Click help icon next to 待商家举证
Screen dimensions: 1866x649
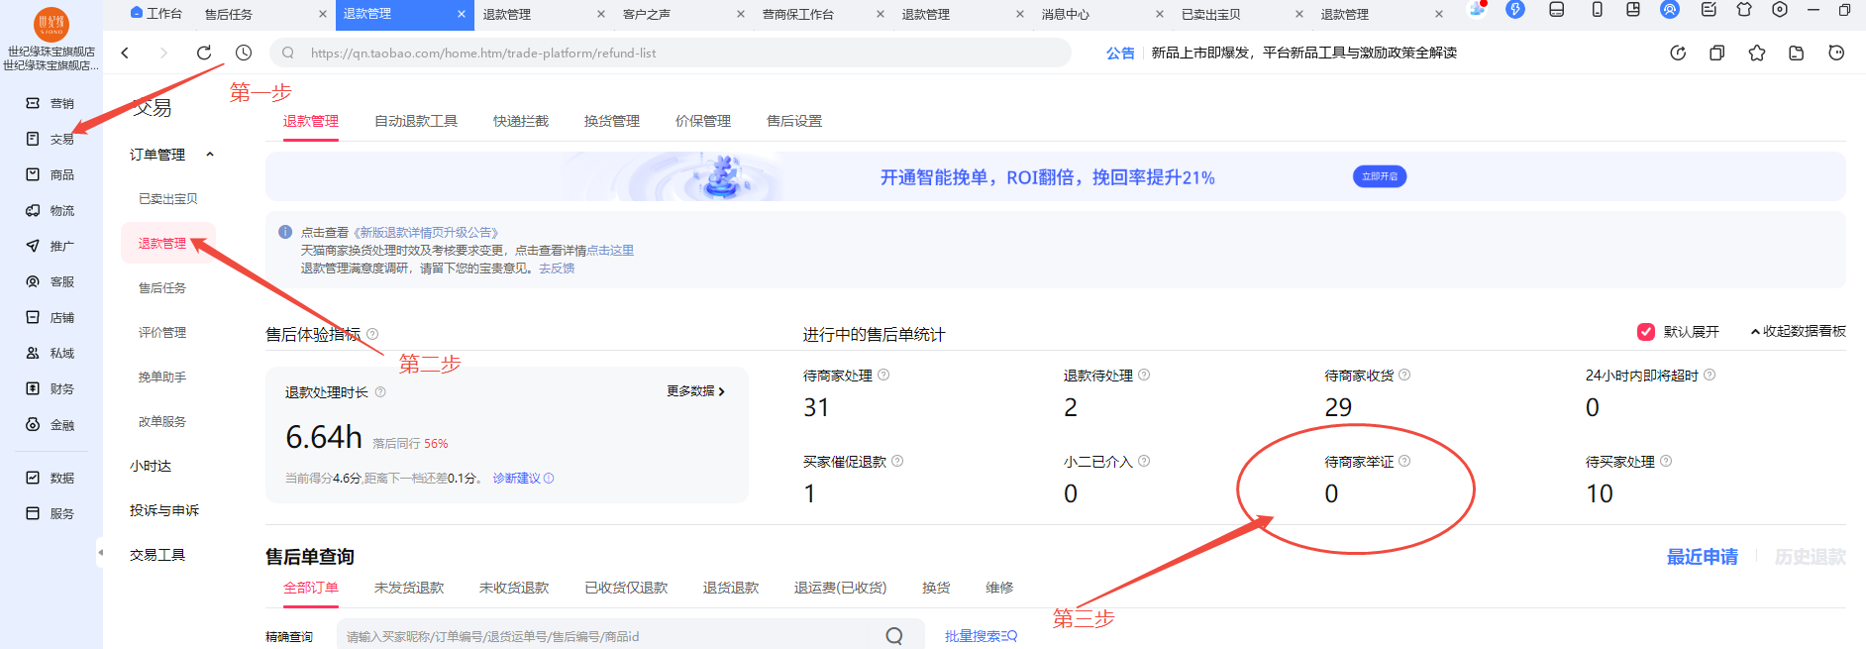tap(1404, 462)
